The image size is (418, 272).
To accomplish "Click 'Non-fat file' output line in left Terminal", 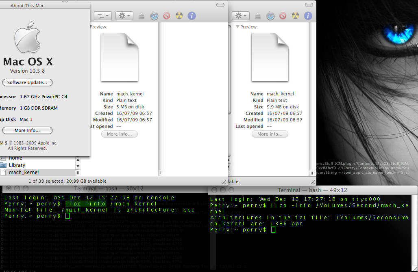I will click(99, 210).
